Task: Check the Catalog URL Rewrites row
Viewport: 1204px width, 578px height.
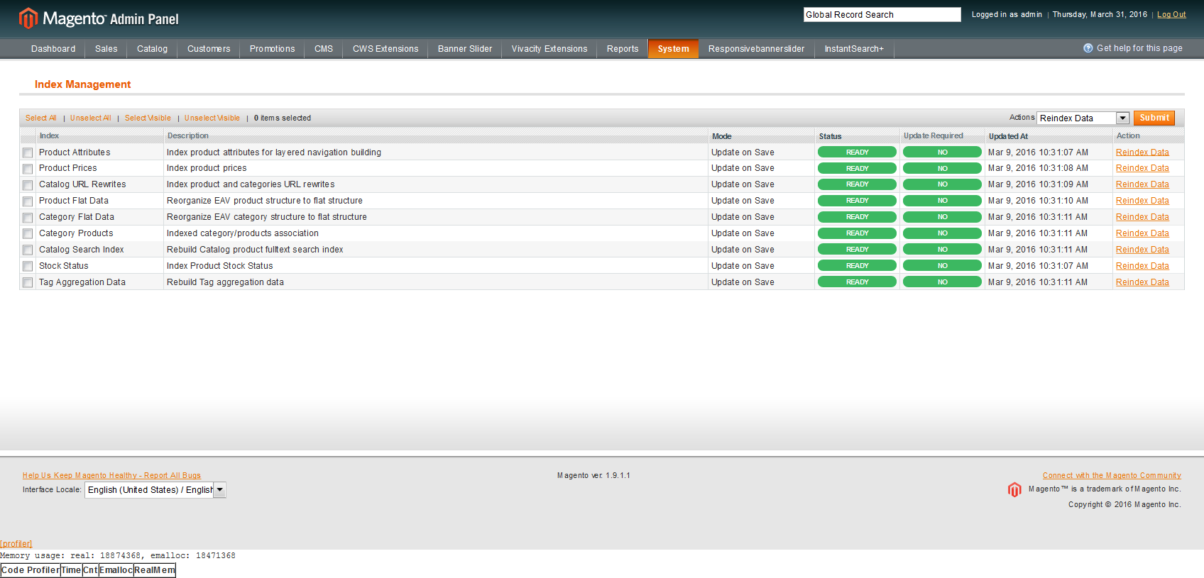Action: coord(28,185)
